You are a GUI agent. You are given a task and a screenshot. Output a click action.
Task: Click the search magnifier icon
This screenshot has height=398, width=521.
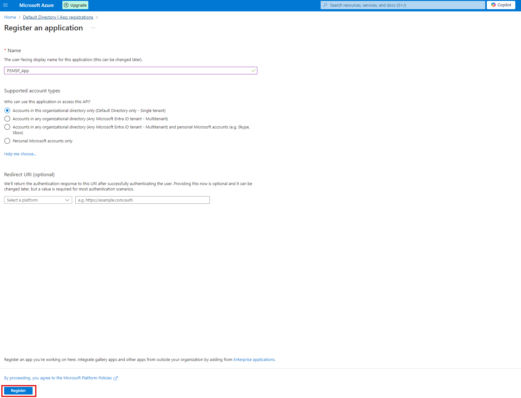[325, 5]
